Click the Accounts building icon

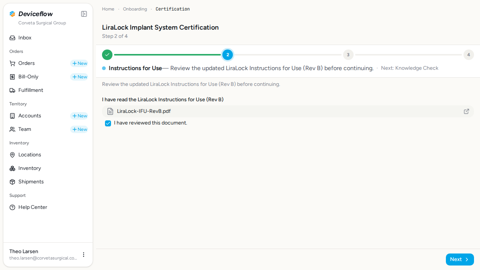click(x=12, y=116)
